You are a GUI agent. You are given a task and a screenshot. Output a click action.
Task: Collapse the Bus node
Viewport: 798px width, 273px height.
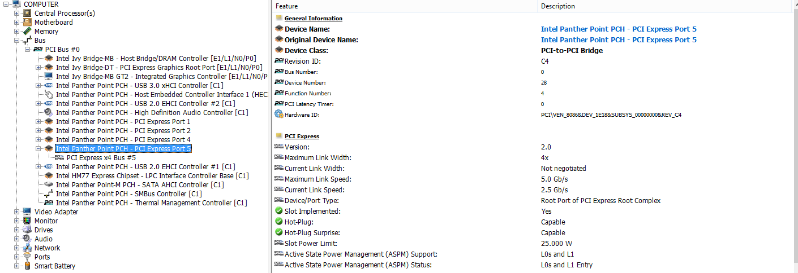(x=16, y=40)
